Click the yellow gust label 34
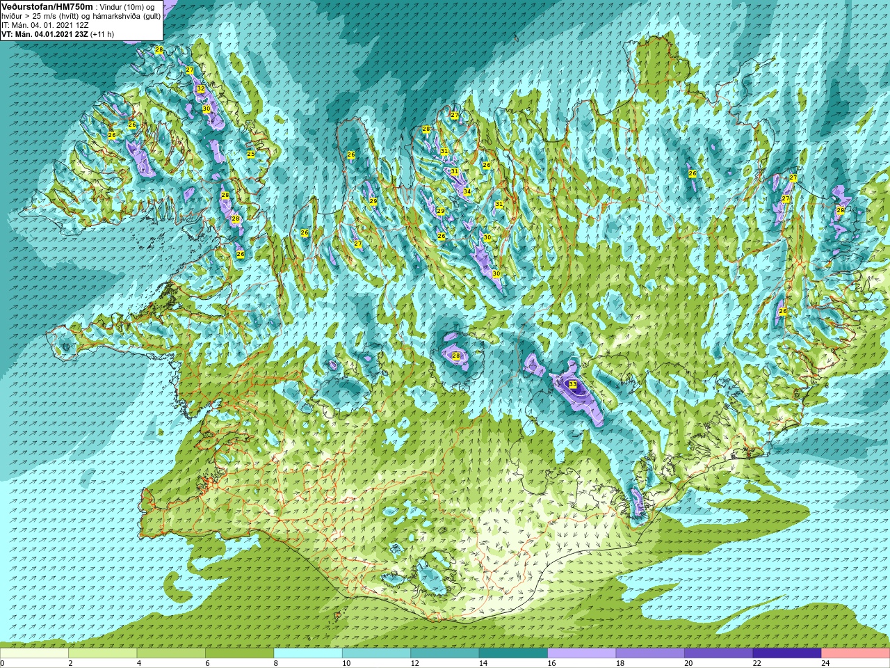The width and height of the screenshot is (890, 668). coord(467,191)
